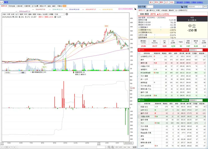The width and height of the screenshot is (208, 149).
Task: Click the search magnifier at the top left
Action: point(1,2)
